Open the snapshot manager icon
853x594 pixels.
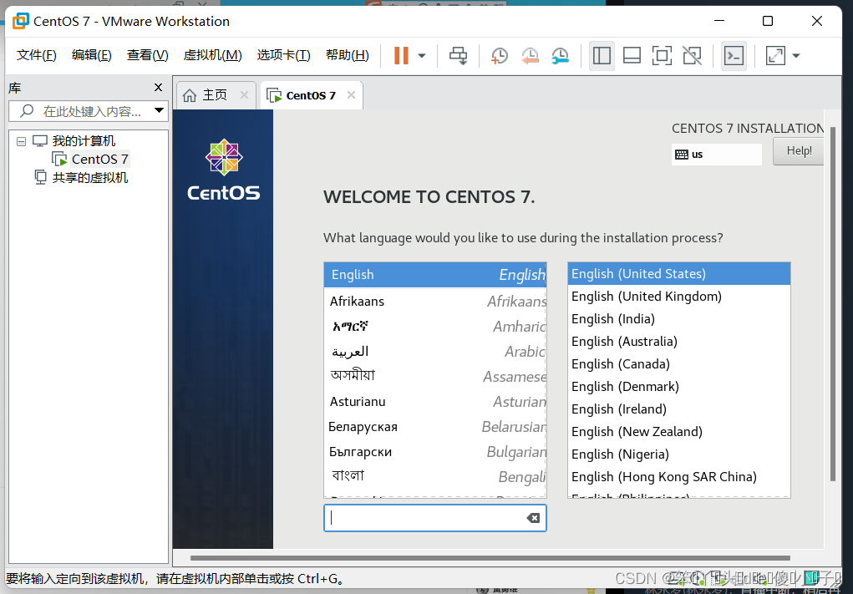[x=560, y=55]
